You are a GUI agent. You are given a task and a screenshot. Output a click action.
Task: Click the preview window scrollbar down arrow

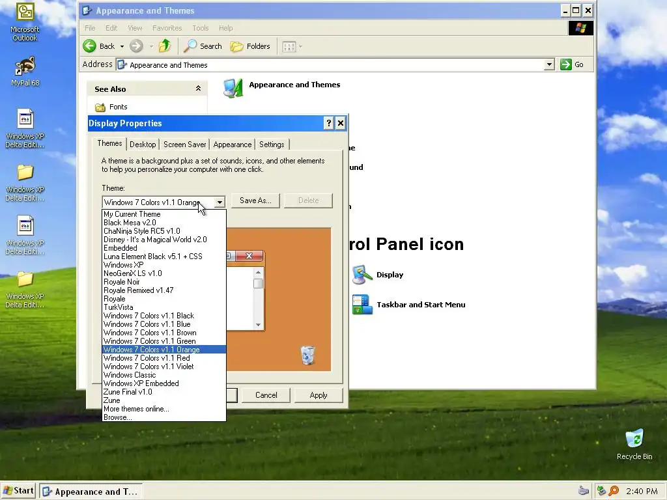tap(258, 325)
